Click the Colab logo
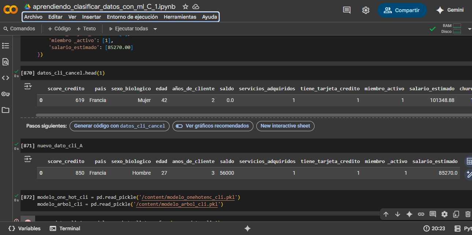The width and height of the screenshot is (472, 235). 11,10
